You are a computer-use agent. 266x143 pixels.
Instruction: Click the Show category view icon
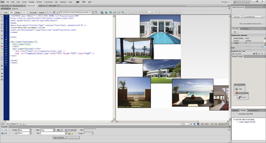pyautogui.click(x=233, y=54)
